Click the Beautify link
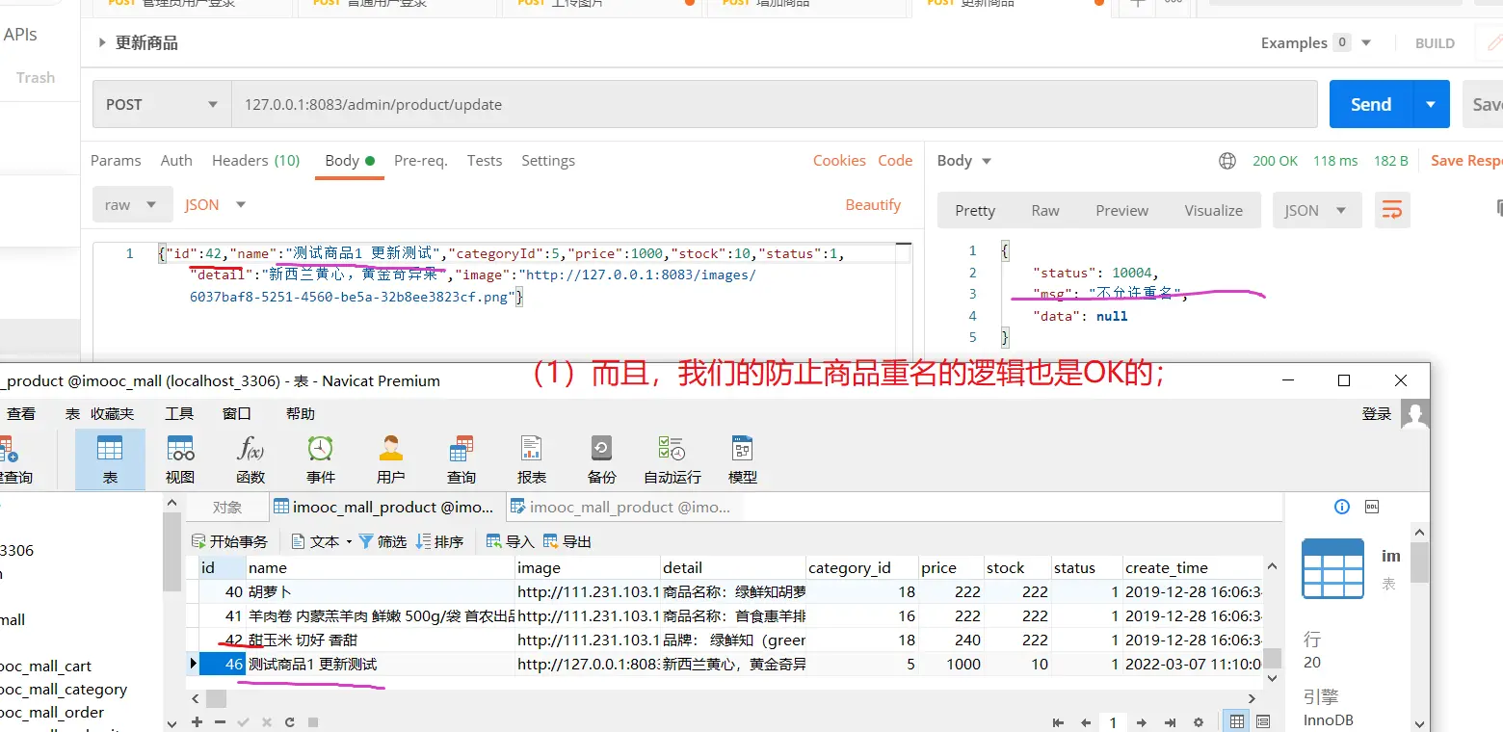The image size is (1503, 732). (x=873, y=204)
